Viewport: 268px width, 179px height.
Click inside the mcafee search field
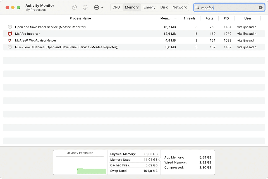coord(229,8)
